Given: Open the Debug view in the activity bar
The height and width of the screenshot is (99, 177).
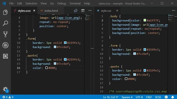Looking at the screenshot, I should pyautogui.click(x=5, y=45).
